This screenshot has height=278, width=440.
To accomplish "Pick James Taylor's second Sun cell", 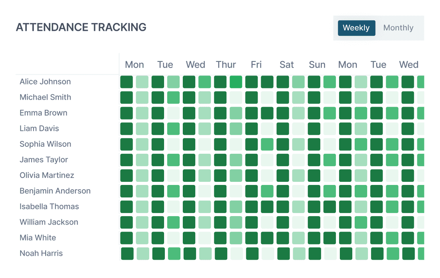I will [330, 160].
